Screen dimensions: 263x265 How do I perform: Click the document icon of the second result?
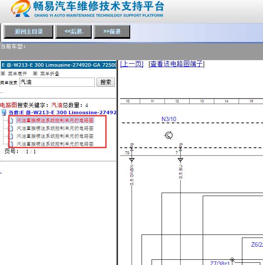[11, 128]
